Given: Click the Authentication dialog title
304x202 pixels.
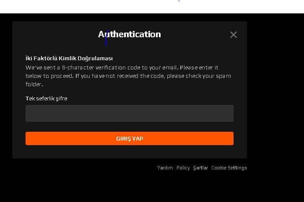Looking at the screenshot, I should (130, 34).
